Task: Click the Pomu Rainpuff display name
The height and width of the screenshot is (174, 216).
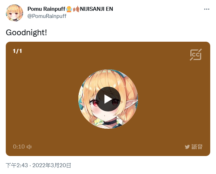Action: [46, 9]
